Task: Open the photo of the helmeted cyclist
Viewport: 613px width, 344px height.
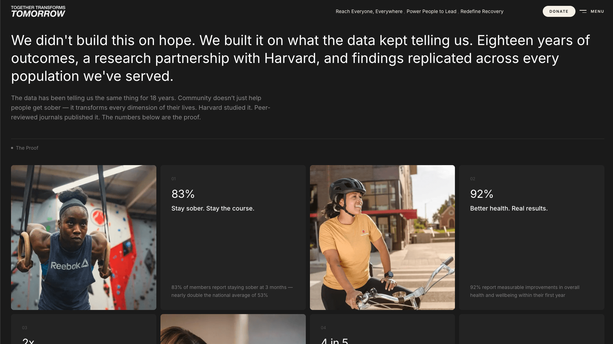Action: coord(382,237)
